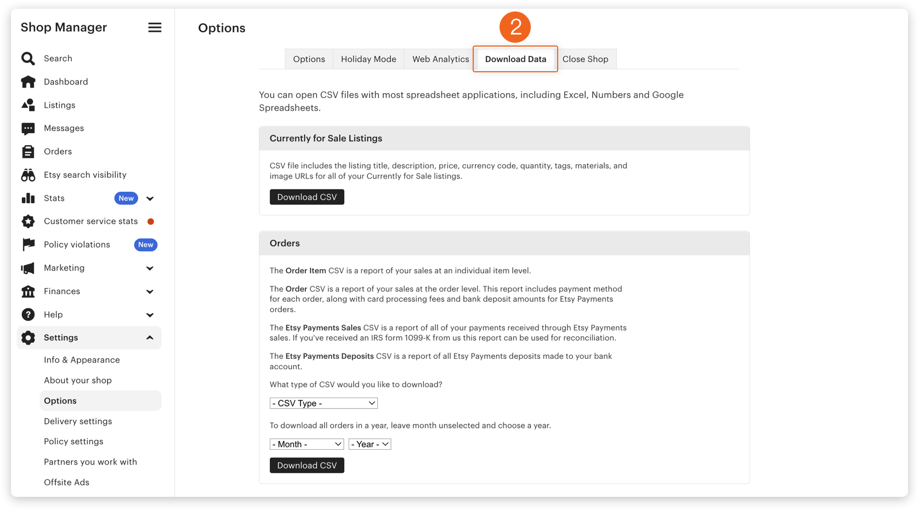Screen dimensions: 919x510
Task: Expand the Stats submenu chevron
Action: click(150, 198)
